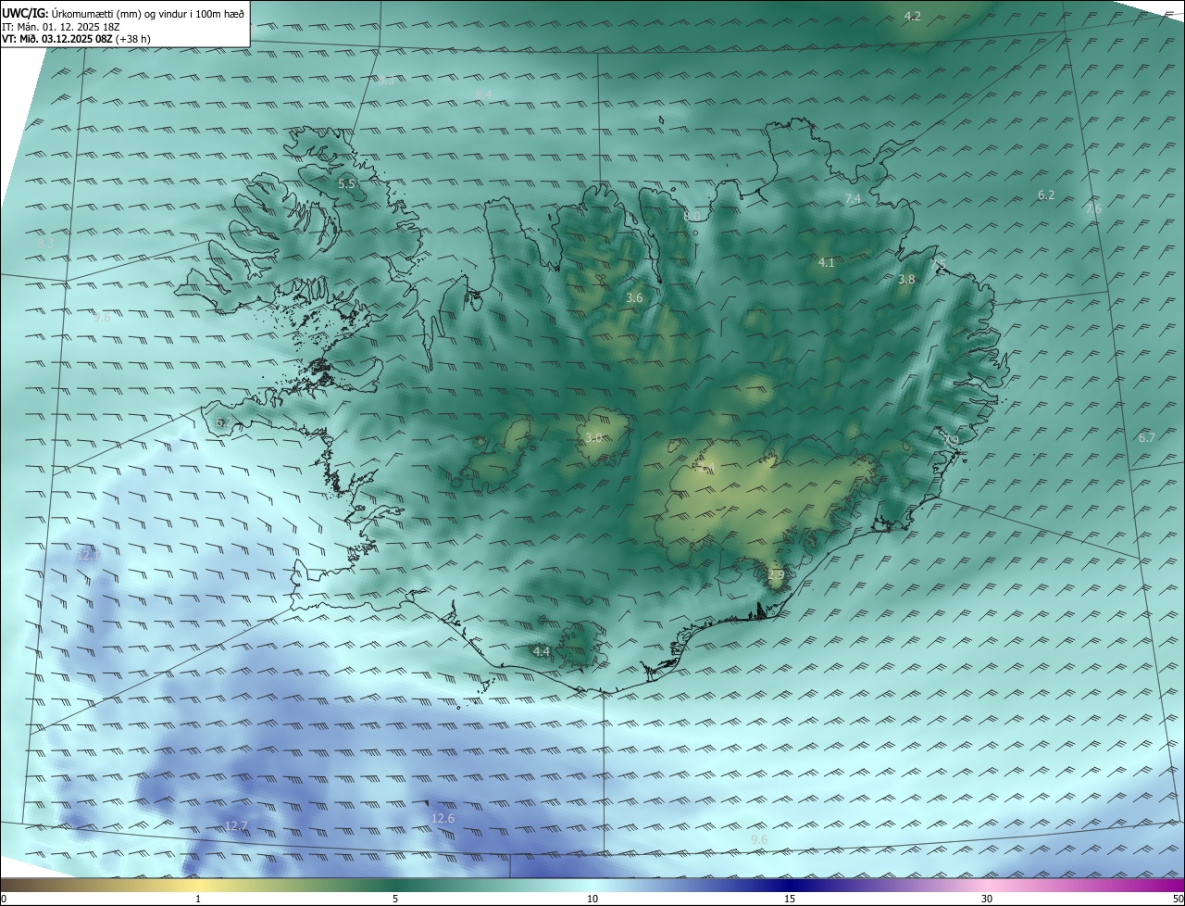Click the colour scale tick labelled 0
1185x906 pixels.
point(3,900)
